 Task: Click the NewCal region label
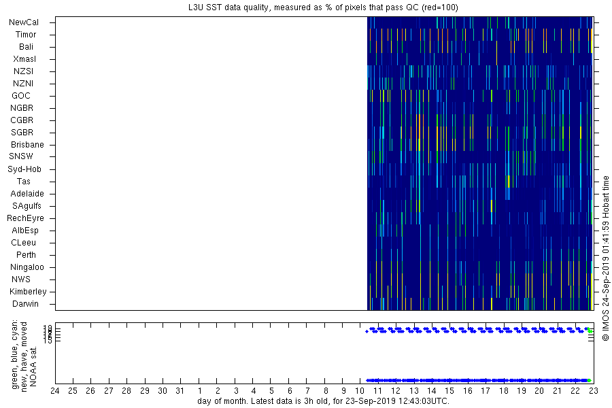point(24,22)
